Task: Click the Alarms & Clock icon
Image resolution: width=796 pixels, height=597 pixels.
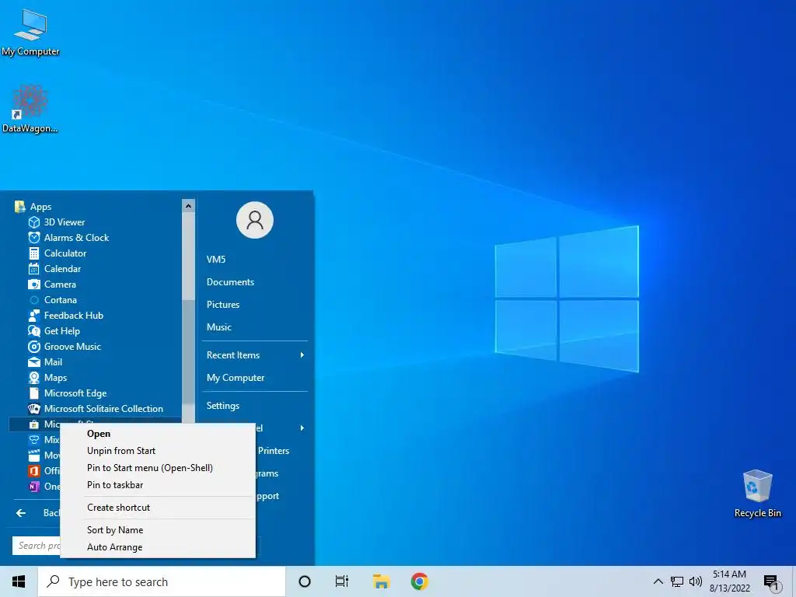Action: 34,238
